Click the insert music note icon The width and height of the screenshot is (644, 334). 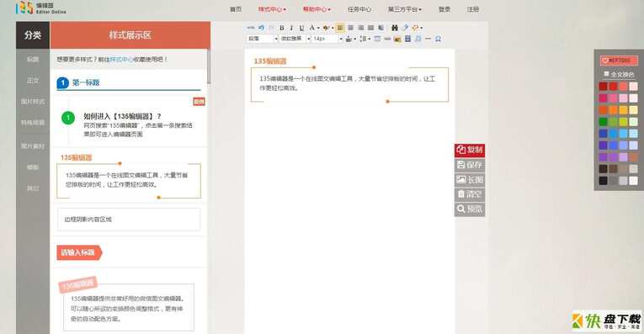pyautogui.click(x=418, y=39)
